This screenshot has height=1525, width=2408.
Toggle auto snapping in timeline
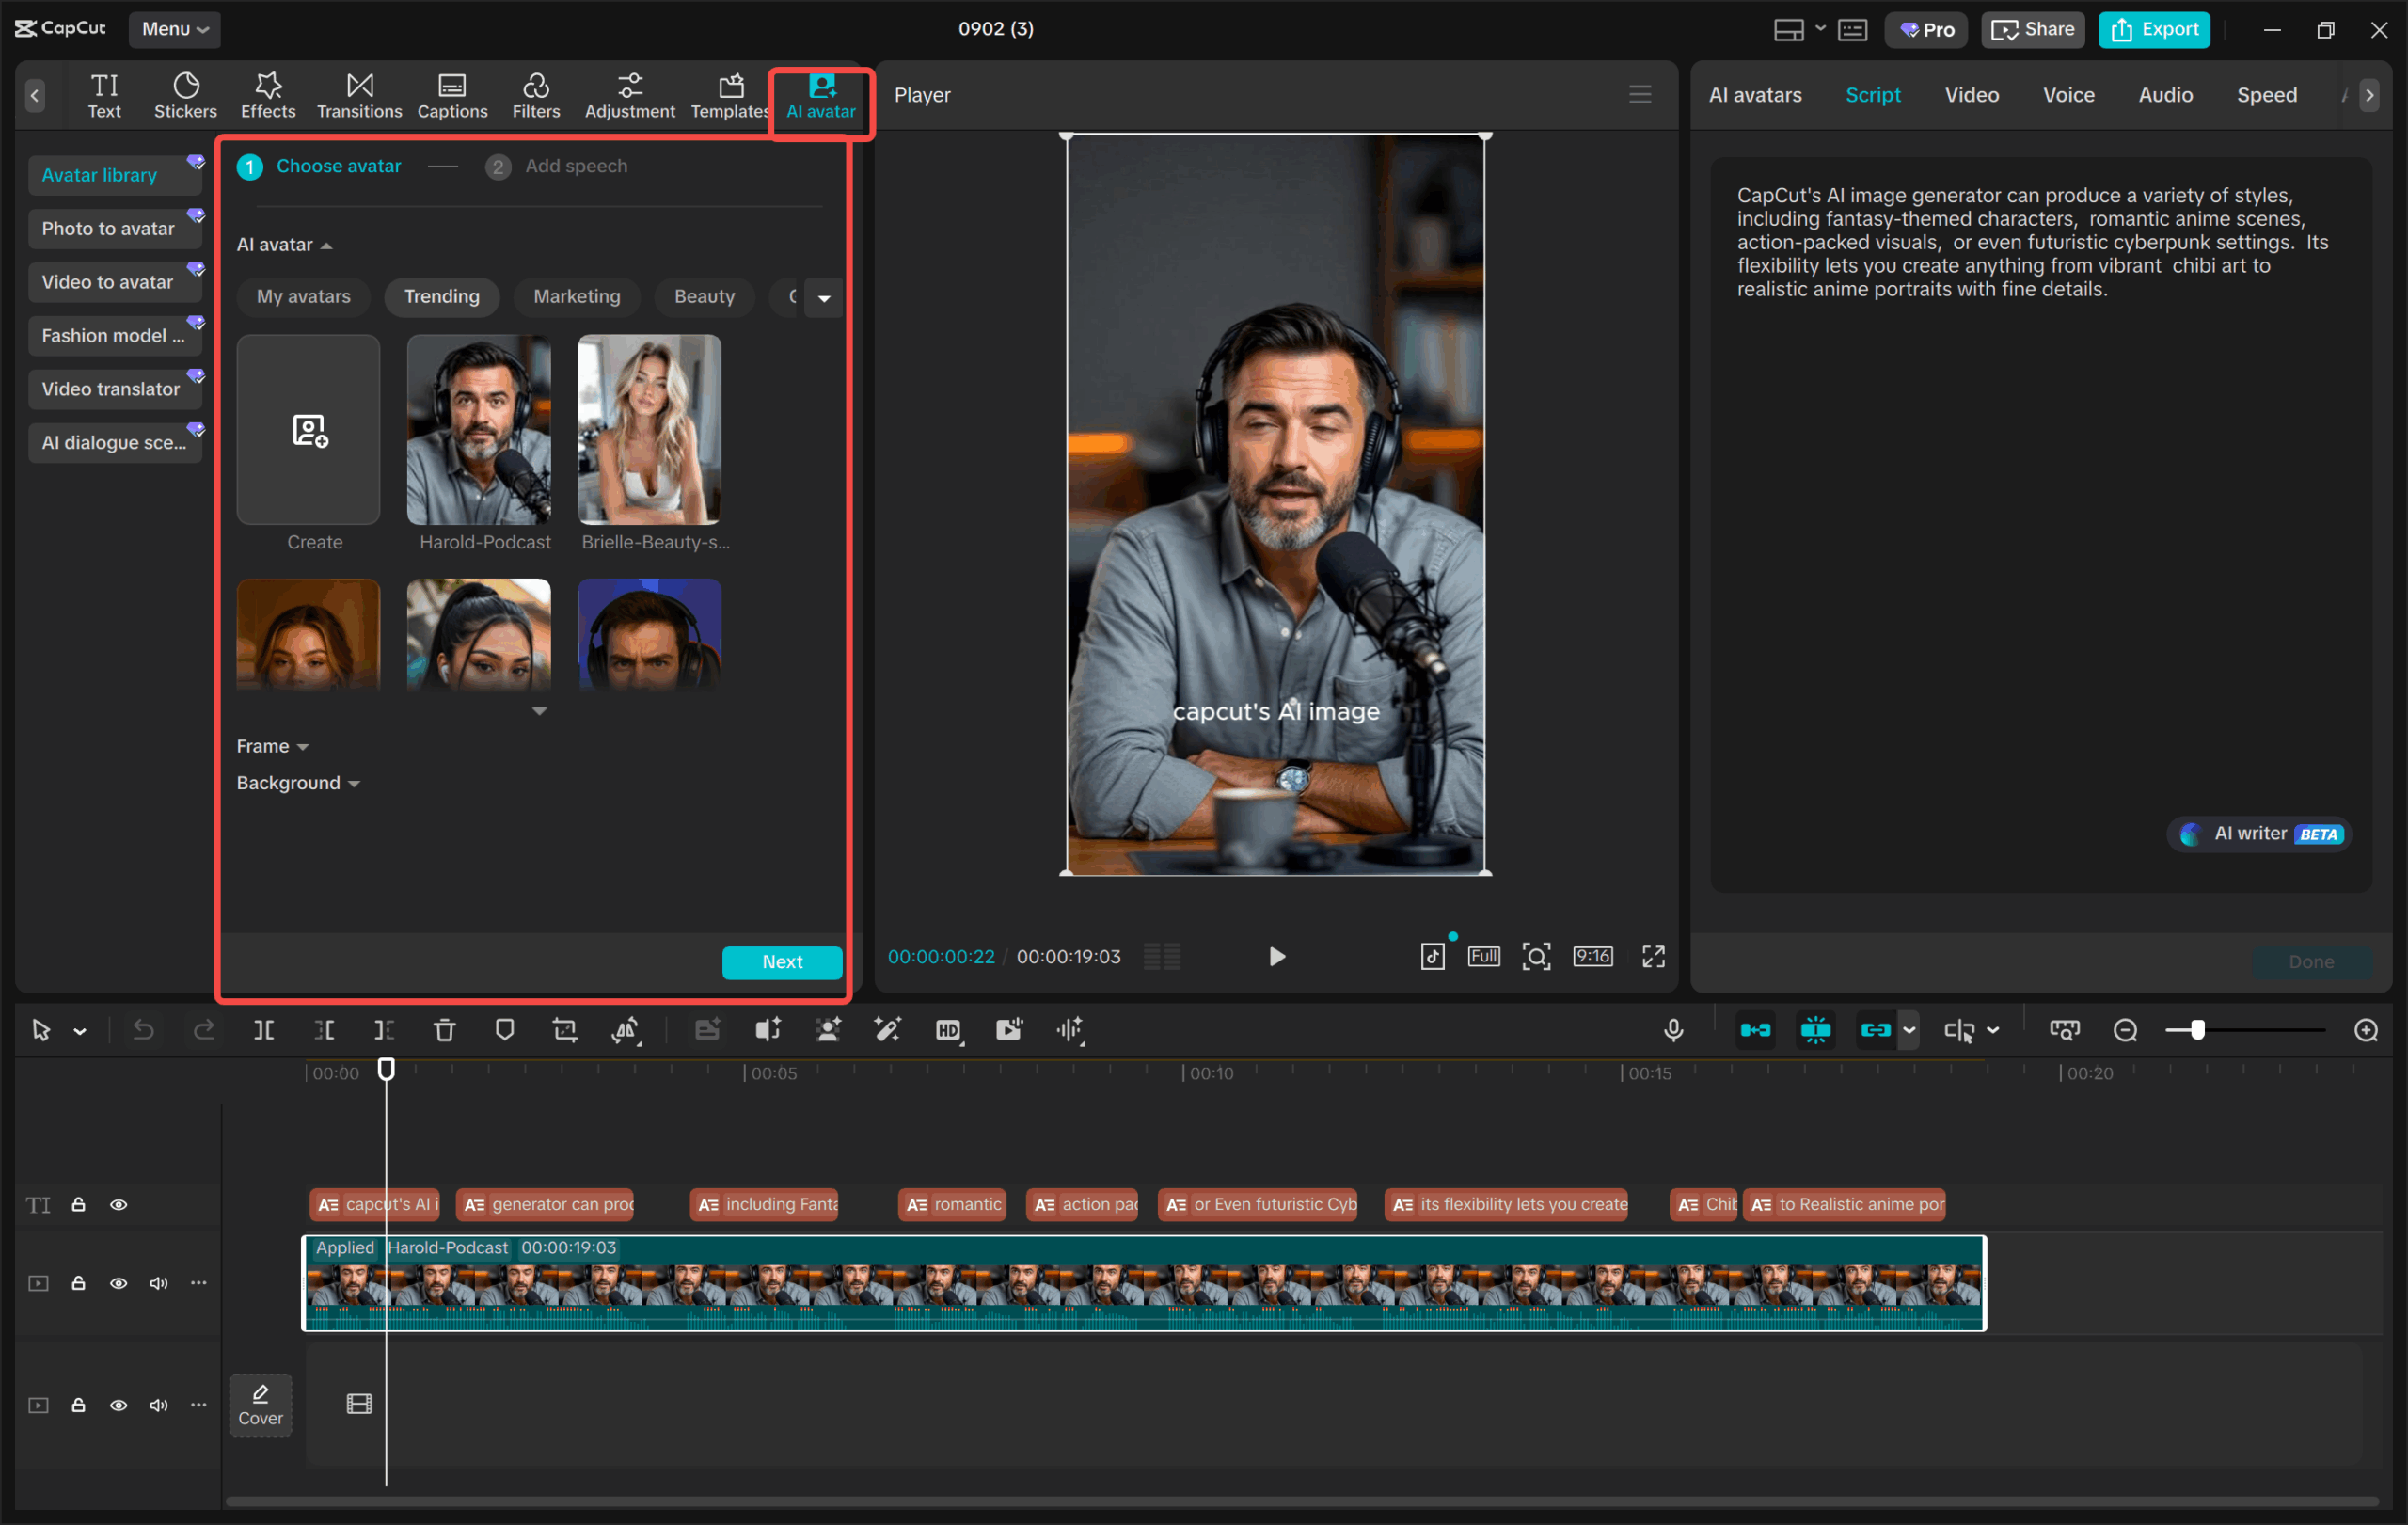point(1815,1030)
